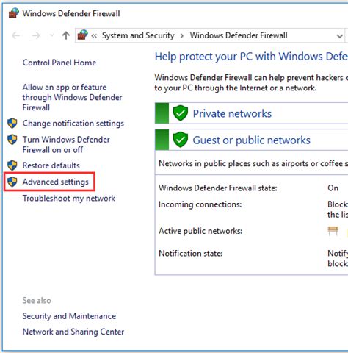The image size is (348, 353).
Task: Click the bench icon for active public networks
Action: point(333,231)
